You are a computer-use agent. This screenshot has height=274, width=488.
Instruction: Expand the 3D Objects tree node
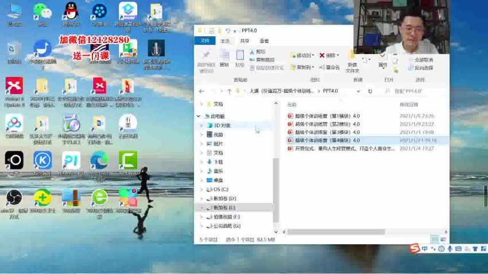202,126
